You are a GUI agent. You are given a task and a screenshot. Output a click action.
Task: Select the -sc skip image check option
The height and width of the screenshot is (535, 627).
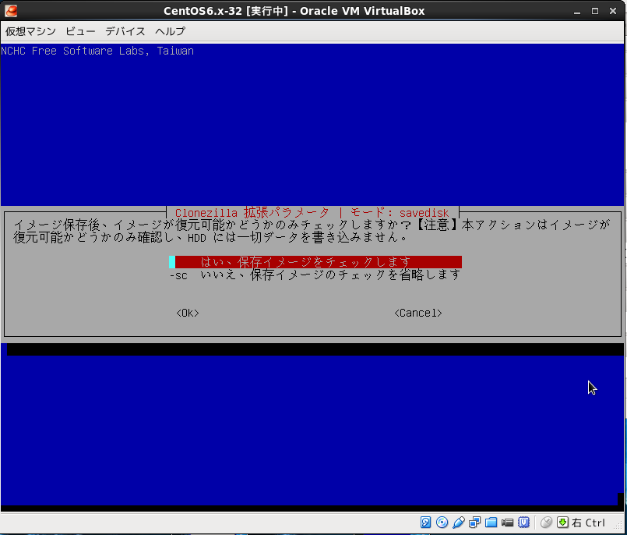click(315, 275)
